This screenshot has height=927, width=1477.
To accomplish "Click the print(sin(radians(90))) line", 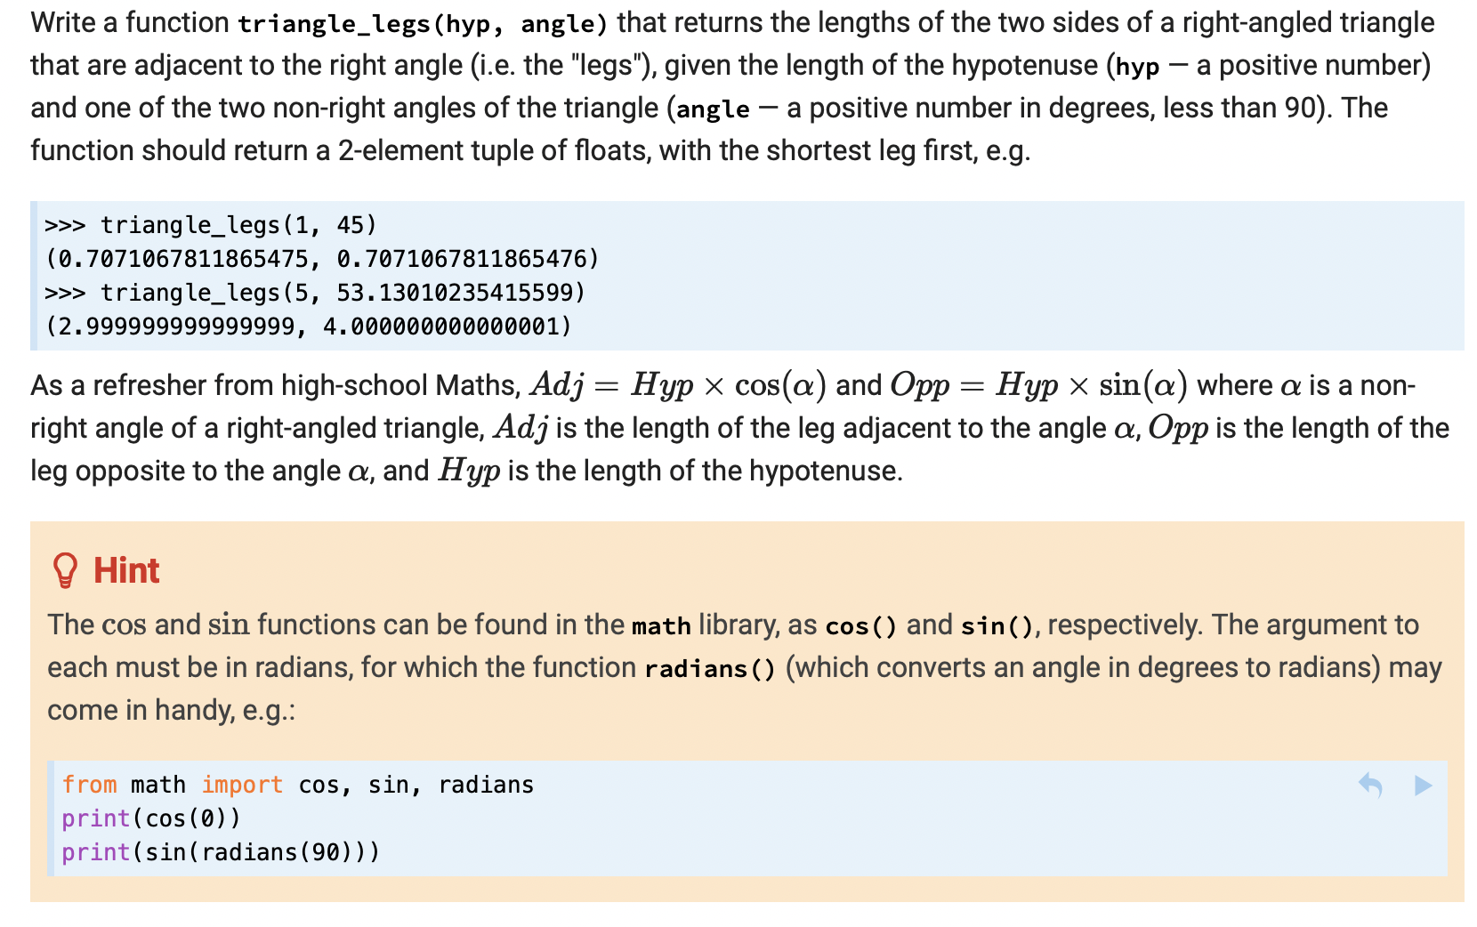I will pos(221,852).
